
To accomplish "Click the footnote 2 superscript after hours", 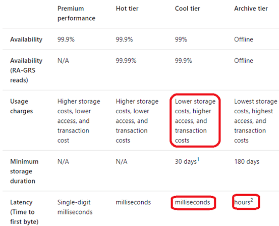I will click(x=252, y=200).
